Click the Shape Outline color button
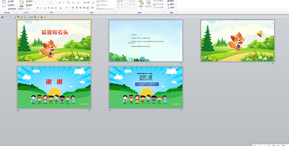The height and width of the screenshot is (146, 289). pos(159,4)
